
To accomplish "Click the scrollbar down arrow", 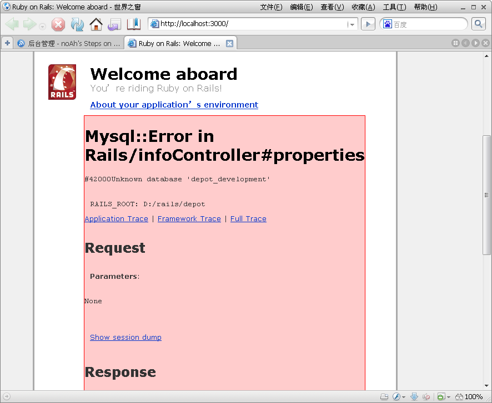I will (x=486, y=386).
